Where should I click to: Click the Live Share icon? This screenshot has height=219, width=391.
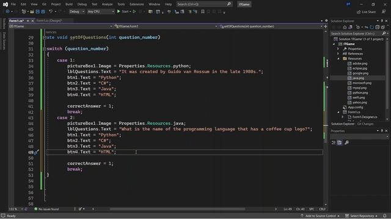[359, 12]
